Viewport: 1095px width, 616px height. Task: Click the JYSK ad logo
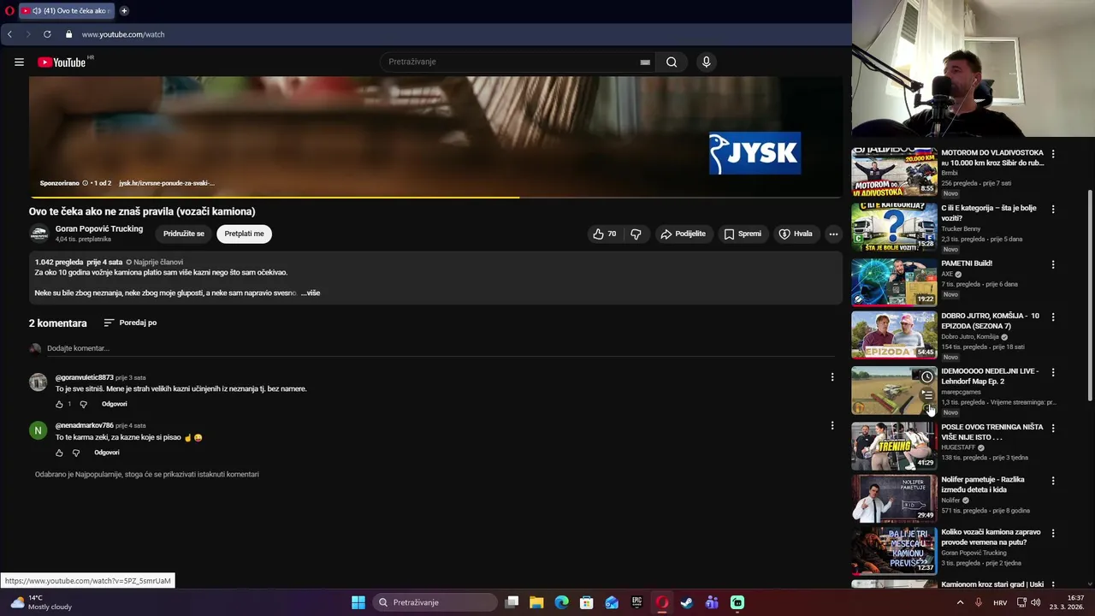coord(755,153)
